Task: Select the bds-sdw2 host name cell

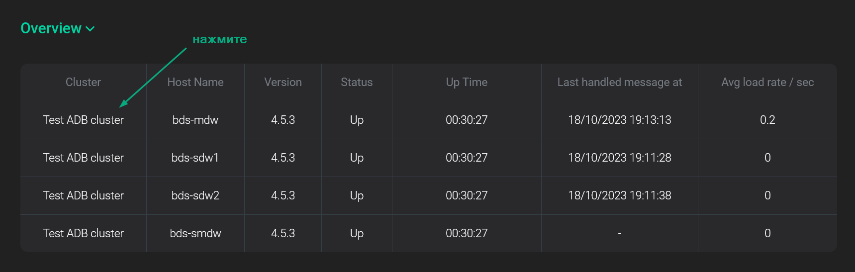Action: pos(195,195)
